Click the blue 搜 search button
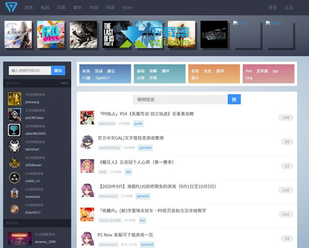Image resolution: width=309 pixels, height=248 pixels. pos(234,99)
